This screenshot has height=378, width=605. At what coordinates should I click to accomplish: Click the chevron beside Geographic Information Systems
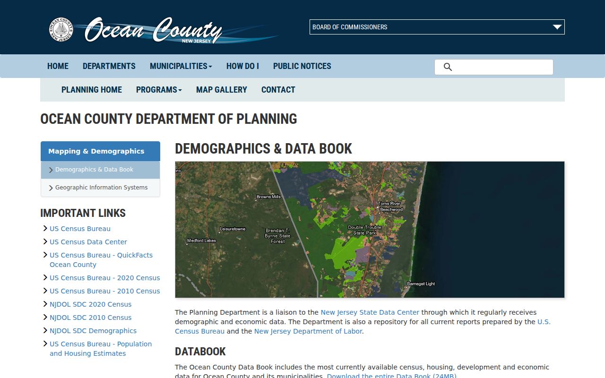pyautogui.click(x=51, y=188)
